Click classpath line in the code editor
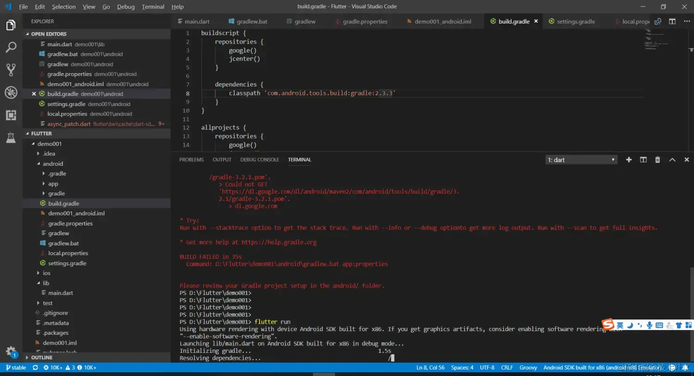 pos(312,93)
